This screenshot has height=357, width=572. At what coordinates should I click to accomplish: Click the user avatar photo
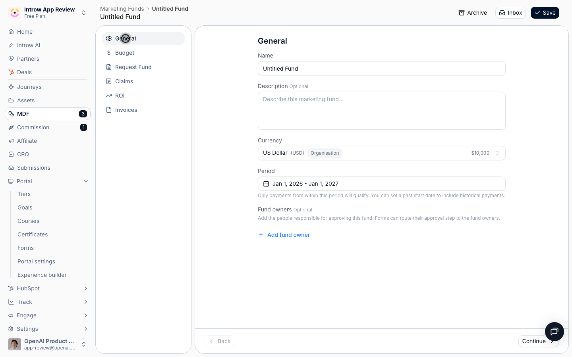click(15, 344)
